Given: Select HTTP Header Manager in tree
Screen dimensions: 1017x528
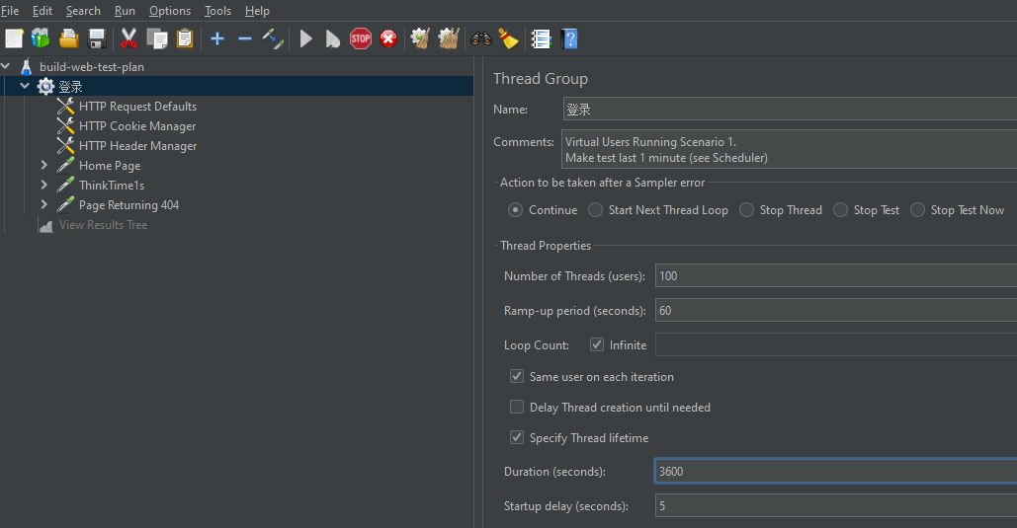Looking at the screenshot, I should point(138,146).
